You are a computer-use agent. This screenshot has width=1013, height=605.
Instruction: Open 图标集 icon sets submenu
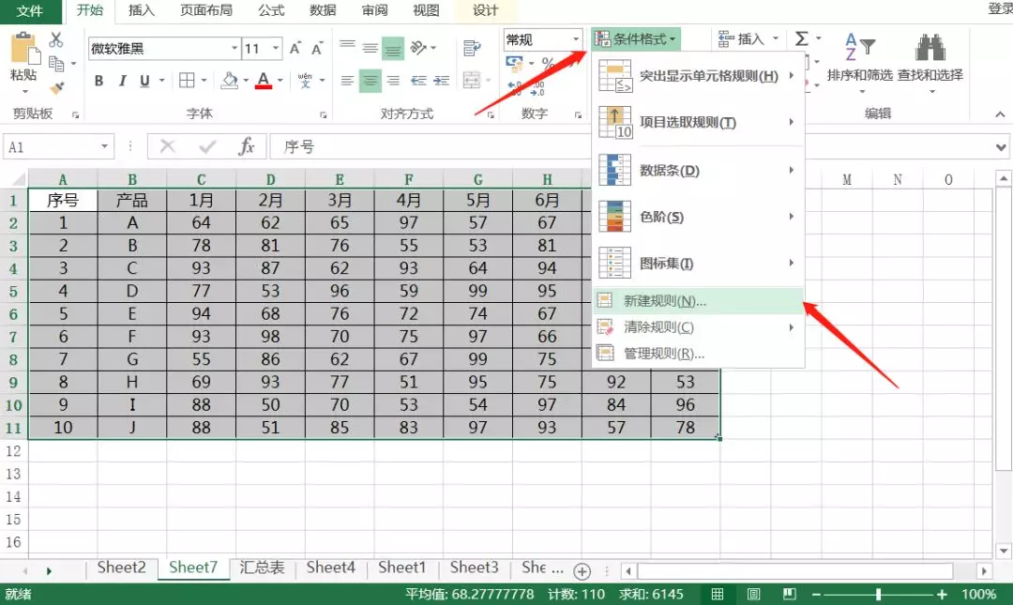tap(698, 263)
